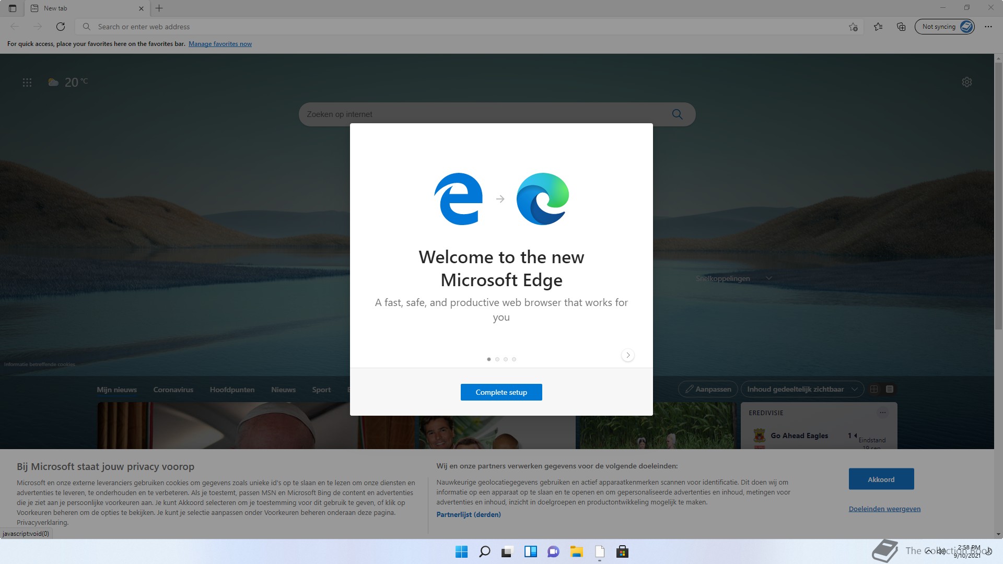Open Edge Settings and more menu
This screenshot has height=564, width=1003.
(988, 27)
